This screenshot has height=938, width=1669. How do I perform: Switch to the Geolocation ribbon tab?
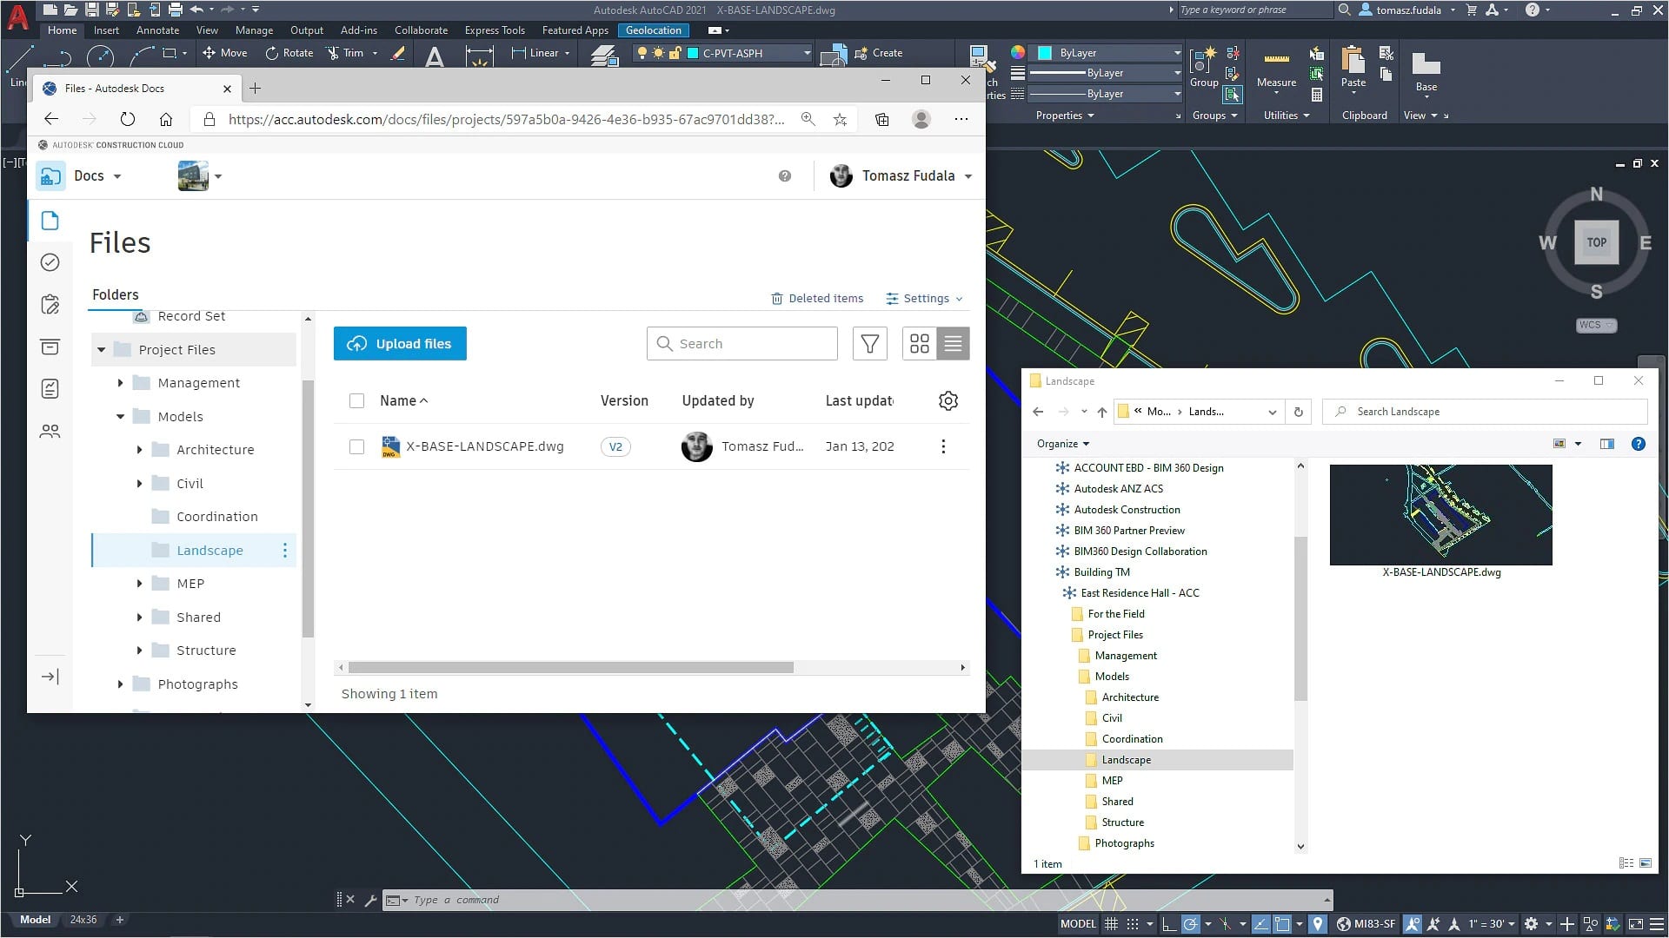(654, 30)
